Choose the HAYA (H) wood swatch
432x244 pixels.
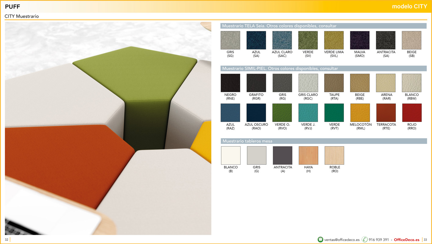[309, 156]
